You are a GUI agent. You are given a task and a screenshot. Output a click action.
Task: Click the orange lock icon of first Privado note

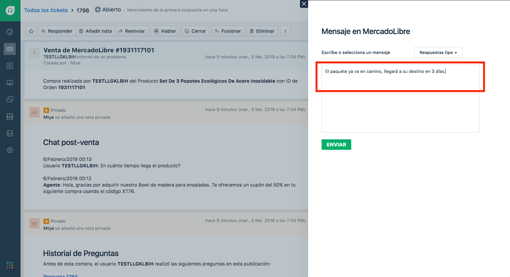point(46,110)
